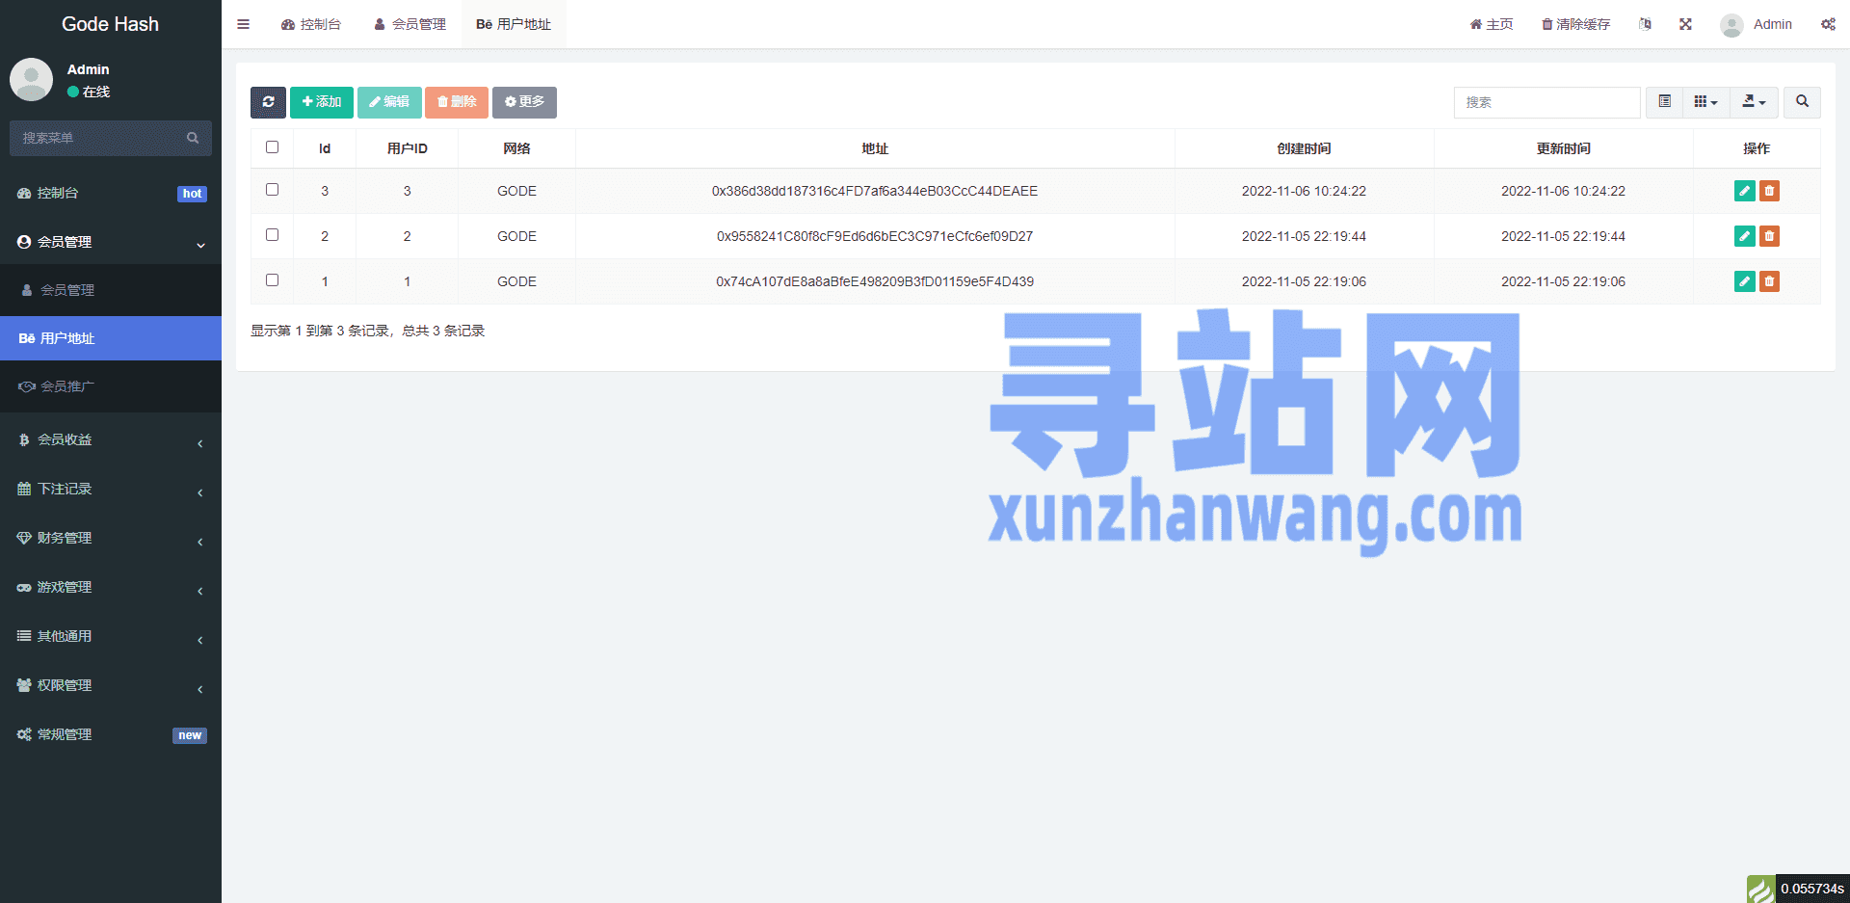The width and height of the screenshot is (1850, 903).
Task: Click the 0.055734s runtime indicator
Action: (x=1812, y=889)
